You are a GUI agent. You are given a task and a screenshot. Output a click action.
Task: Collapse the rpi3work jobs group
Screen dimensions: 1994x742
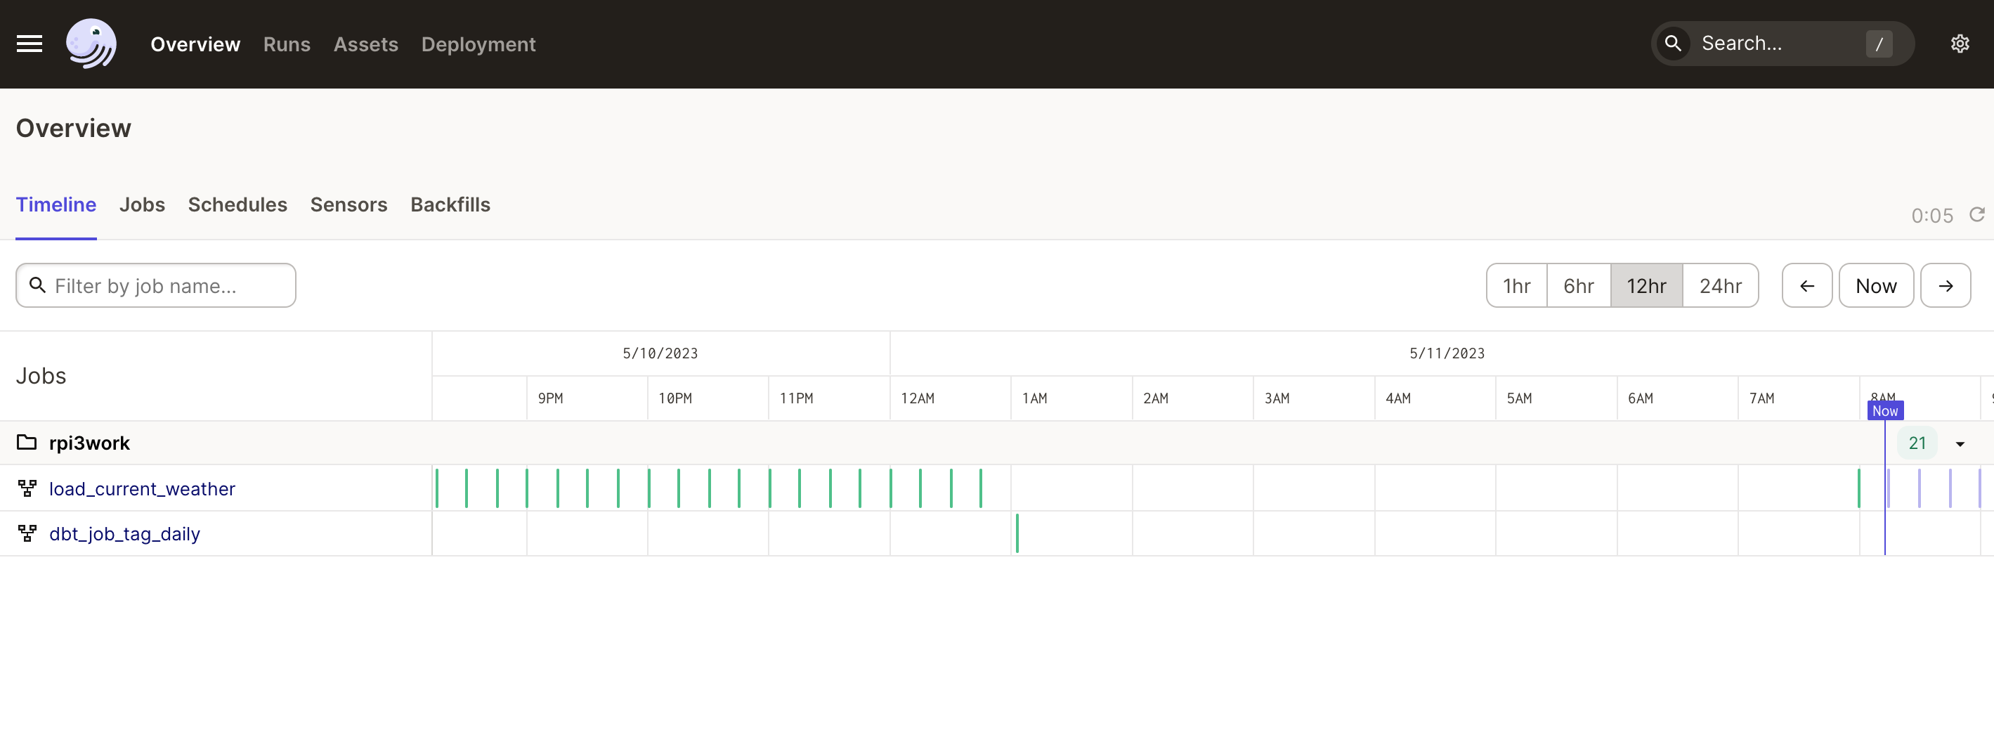click(89, 443)
